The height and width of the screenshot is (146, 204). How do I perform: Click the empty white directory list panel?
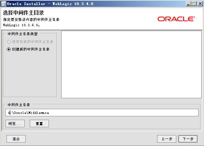(x=131, y=64)
